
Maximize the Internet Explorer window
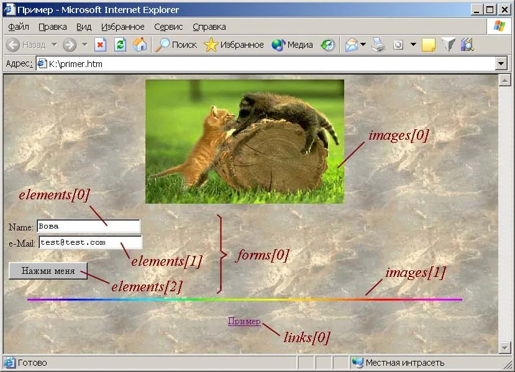(490, 10)
